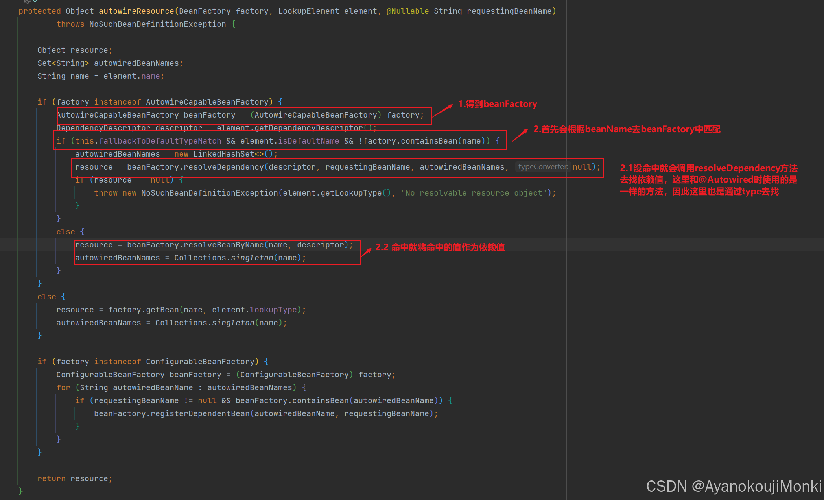Click the registerDependentBean method call

[200, 413]
